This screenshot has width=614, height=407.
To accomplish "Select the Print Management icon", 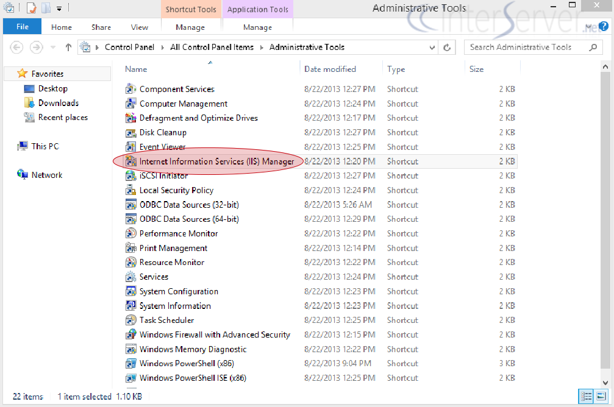I will coord(130,248).
